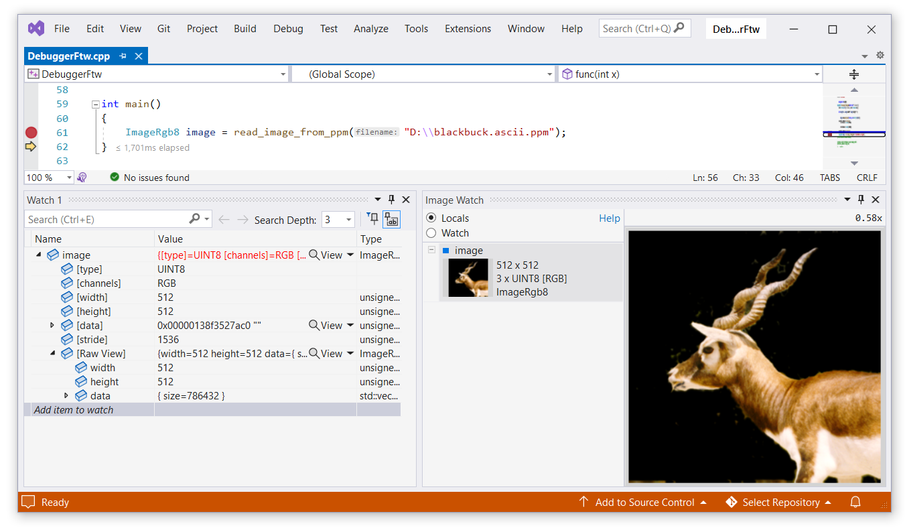This screenshot has width=905, height=528.
Task: Click the yellow execution pointer arrow
Action: pos(30,146)
